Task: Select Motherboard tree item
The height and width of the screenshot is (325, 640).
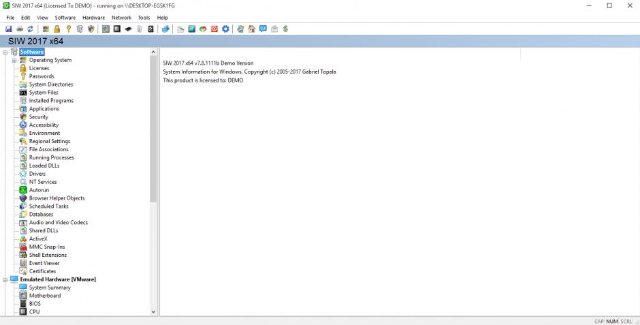Action: (x=45, y=296)
